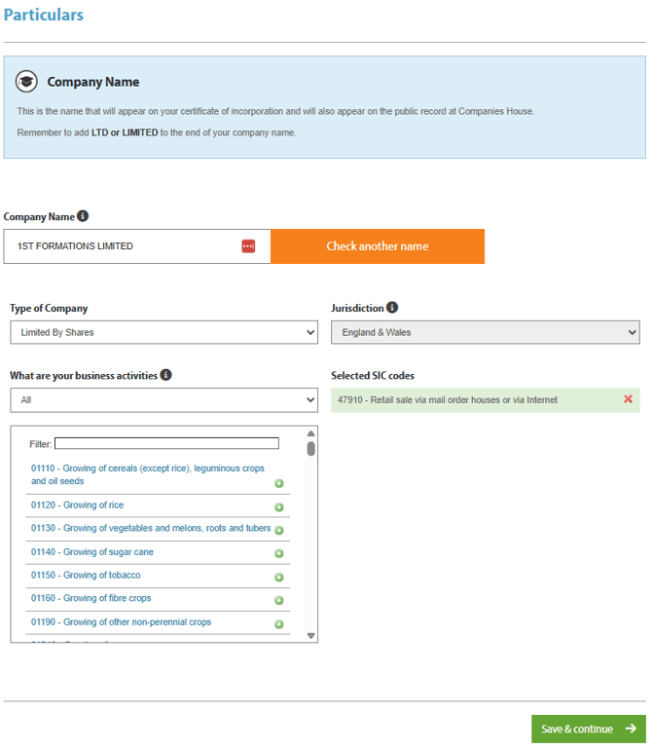Open the Type of Company dropdown
652x749 pixels.
(163, 332)
